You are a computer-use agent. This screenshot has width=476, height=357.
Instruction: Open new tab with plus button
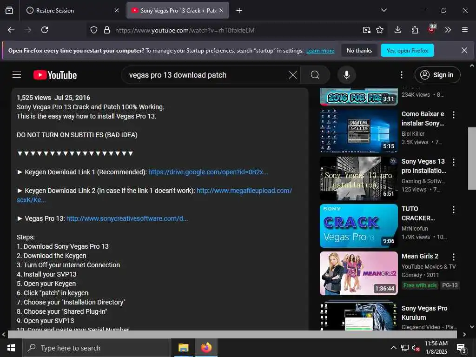[x=239, y=11]
